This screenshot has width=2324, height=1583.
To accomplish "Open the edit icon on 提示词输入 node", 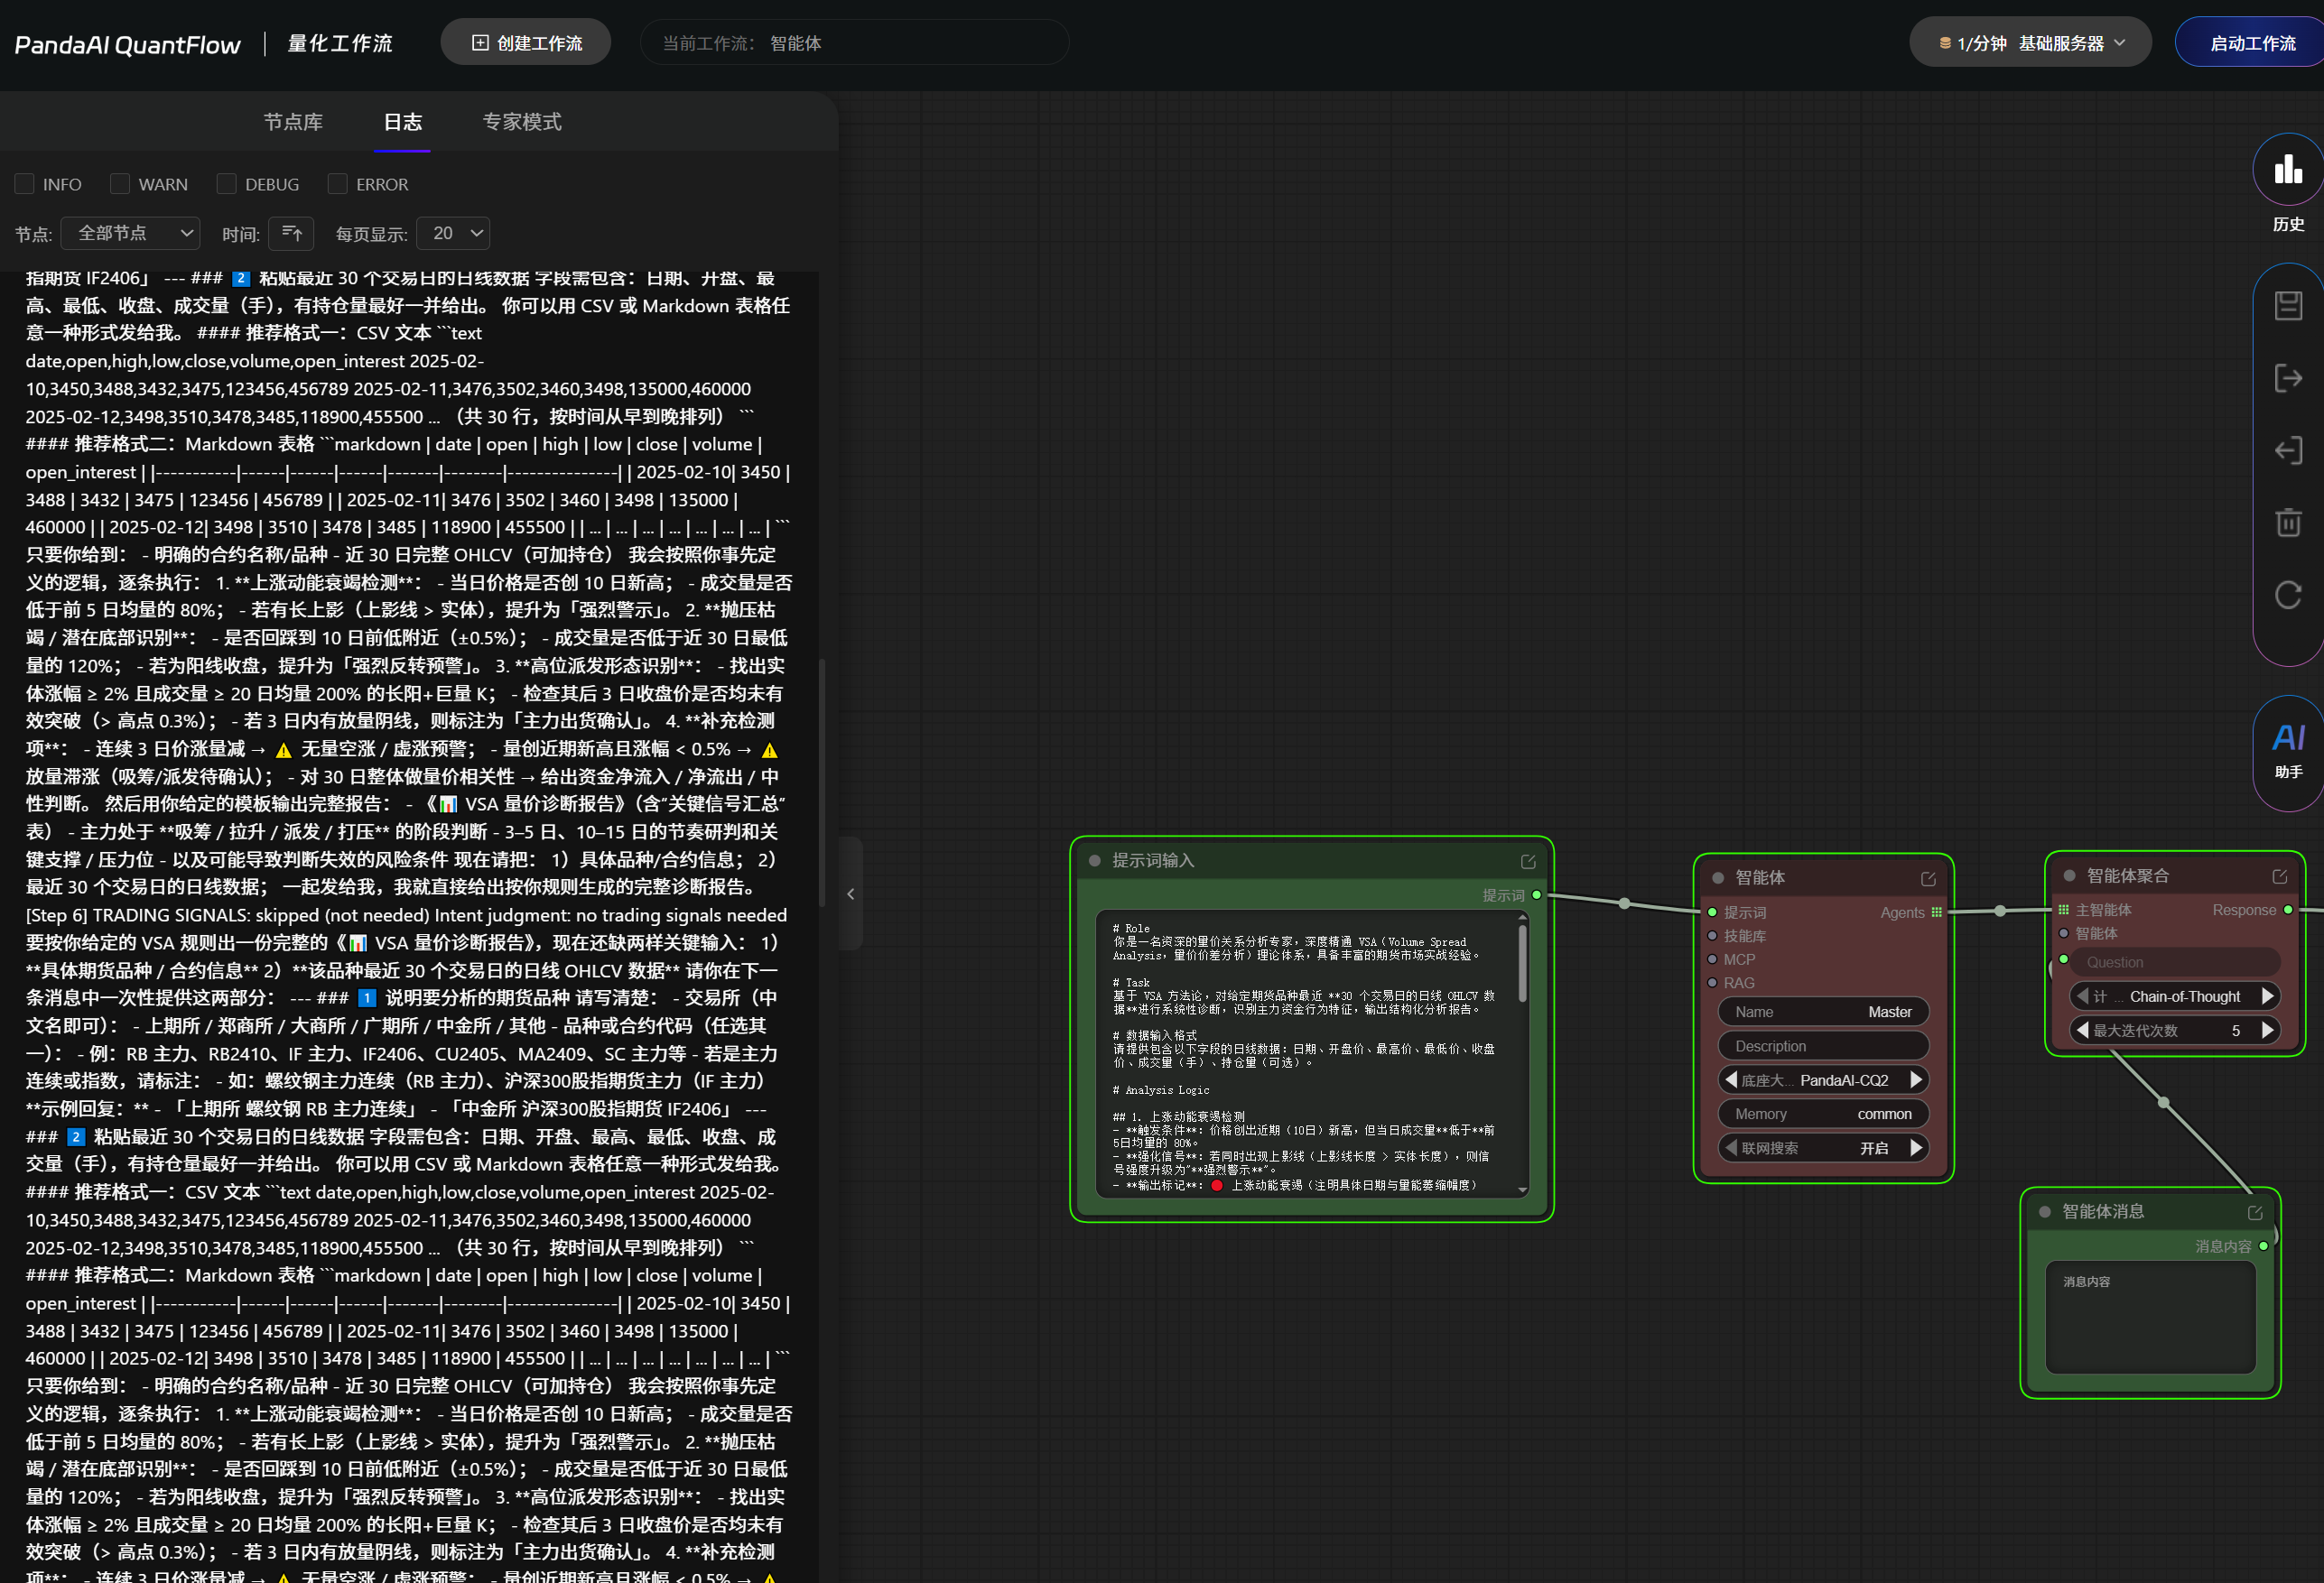I will [x=1528, y=860].
